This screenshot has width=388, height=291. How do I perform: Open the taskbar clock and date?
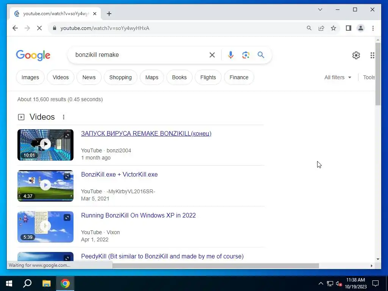pos(355,283)
